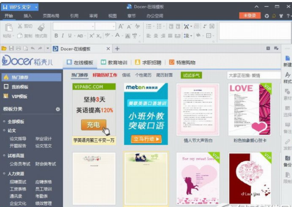Open the font color A dropdown
This screenshot has height=207, width=292.
(122, 36)
